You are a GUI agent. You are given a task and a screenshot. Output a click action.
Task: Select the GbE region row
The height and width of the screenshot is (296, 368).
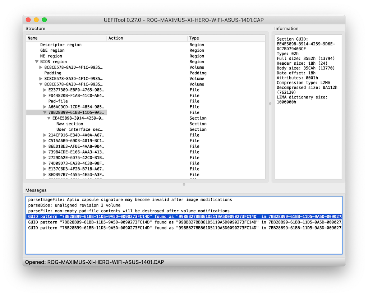[x=146, y=50]
